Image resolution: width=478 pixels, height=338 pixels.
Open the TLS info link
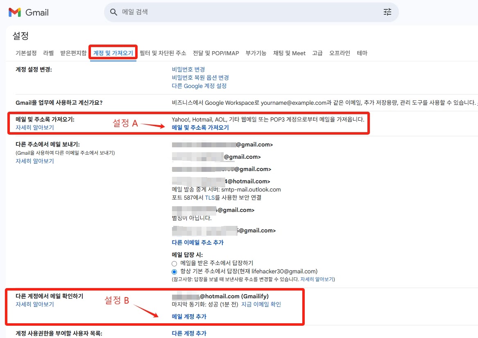coord(210,198)
